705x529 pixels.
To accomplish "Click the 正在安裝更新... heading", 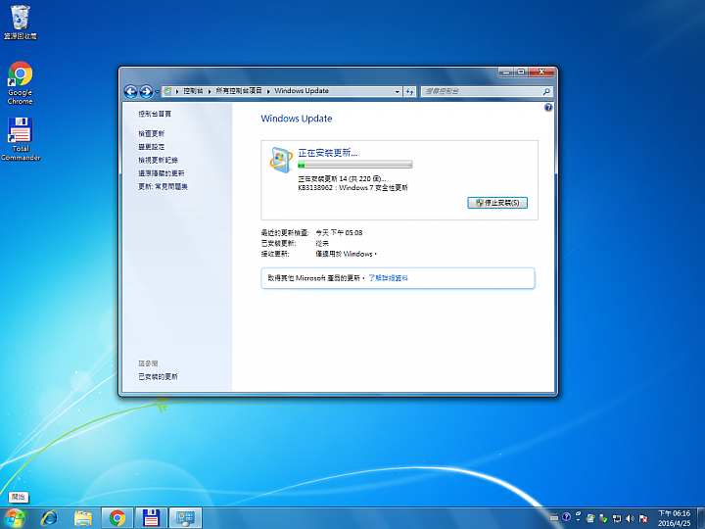I will point(328,153).
